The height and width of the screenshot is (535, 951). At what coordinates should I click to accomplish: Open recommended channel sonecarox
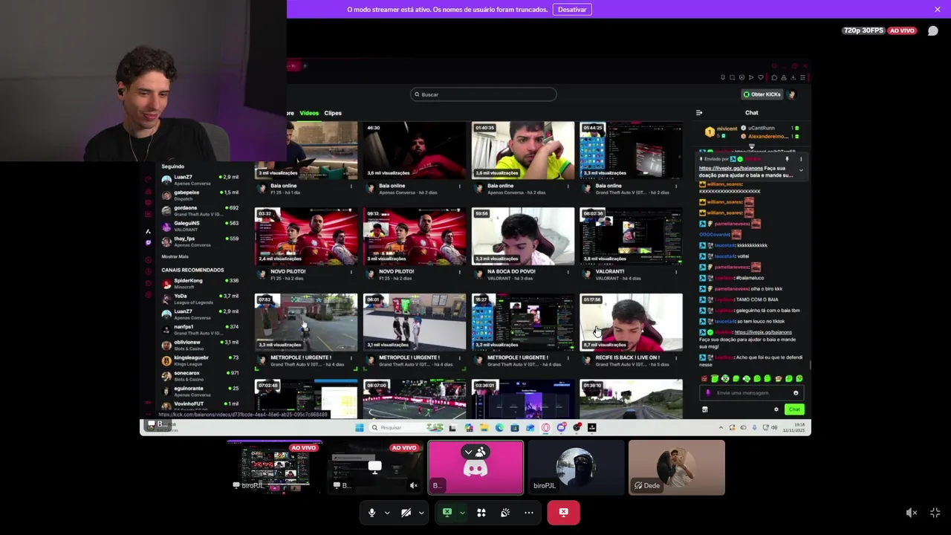coord(201,375)
